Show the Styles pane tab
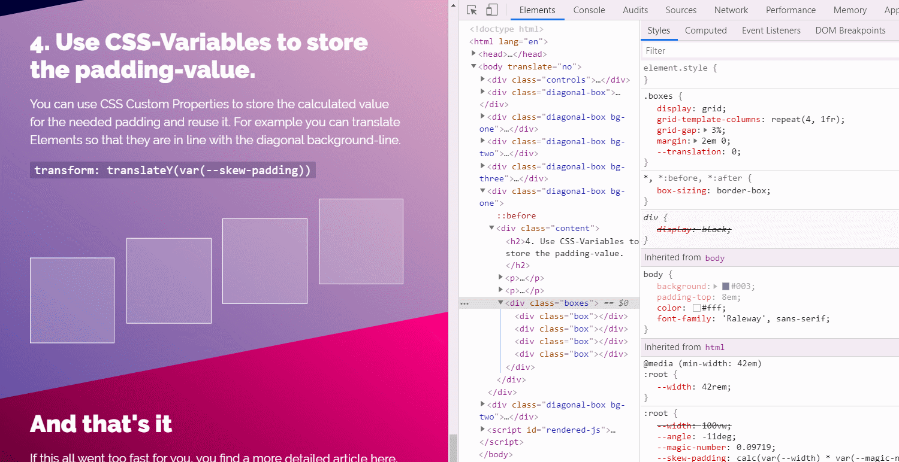This screenshot has height=462, width=899. pyautogui.click(x=659, y=31)
